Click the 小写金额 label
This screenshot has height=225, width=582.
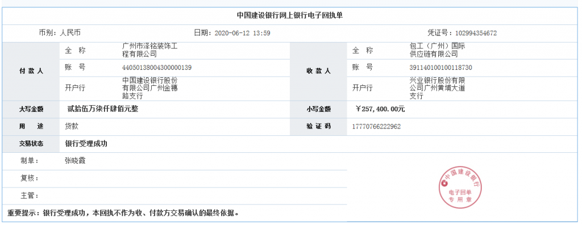click(x=318, y=110)
